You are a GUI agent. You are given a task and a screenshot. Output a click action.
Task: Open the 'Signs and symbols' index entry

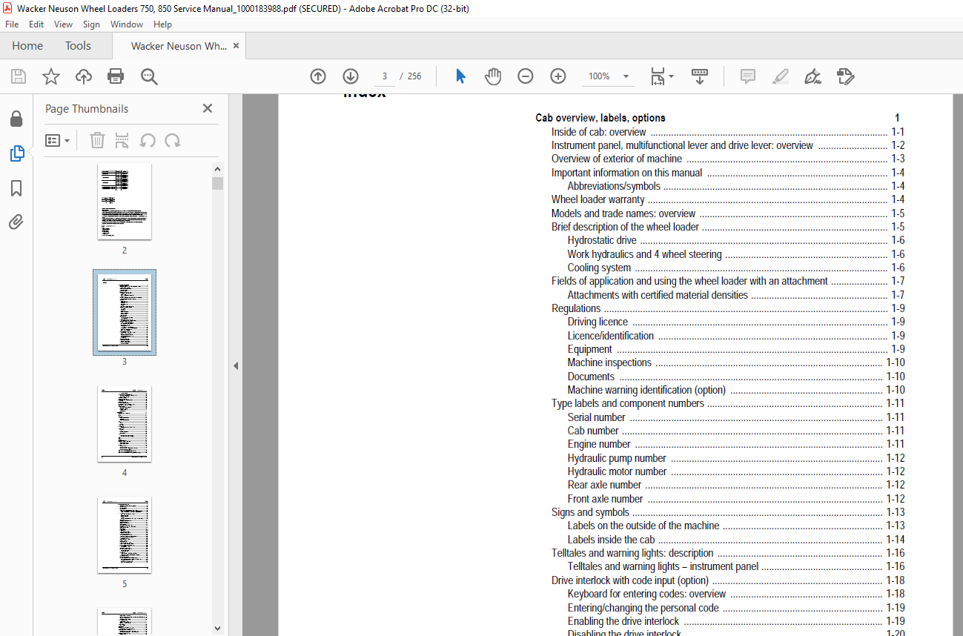coord(728,512)
